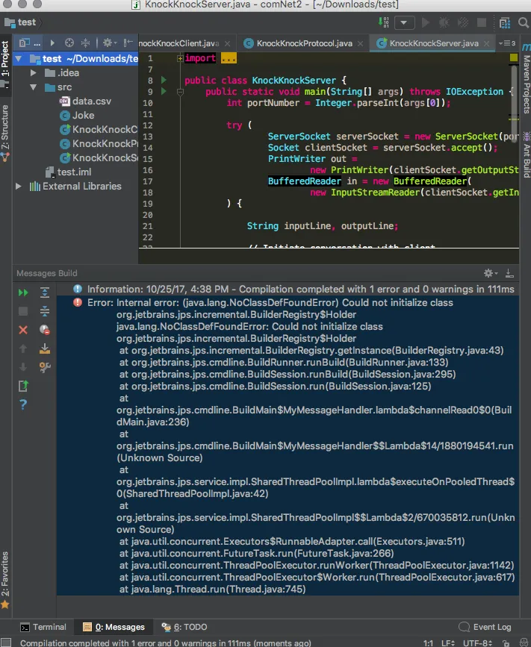The height and width of the screenshot is (647, 531).
Task: Open the TODO tool window
Action: 190,627
